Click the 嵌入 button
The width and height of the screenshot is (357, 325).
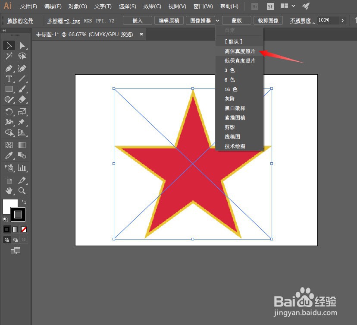(137, 20)
